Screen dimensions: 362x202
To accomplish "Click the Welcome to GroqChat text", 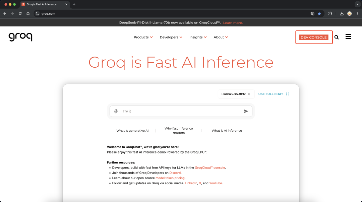I will [x=143, y=147].
